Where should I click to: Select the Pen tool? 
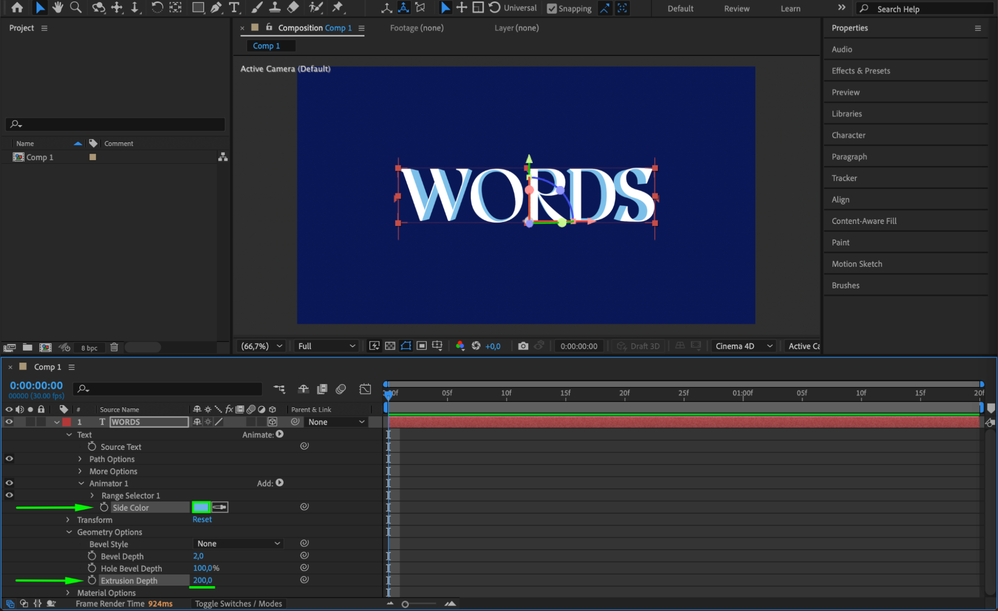pyautogui.click(x=216, y=7)
